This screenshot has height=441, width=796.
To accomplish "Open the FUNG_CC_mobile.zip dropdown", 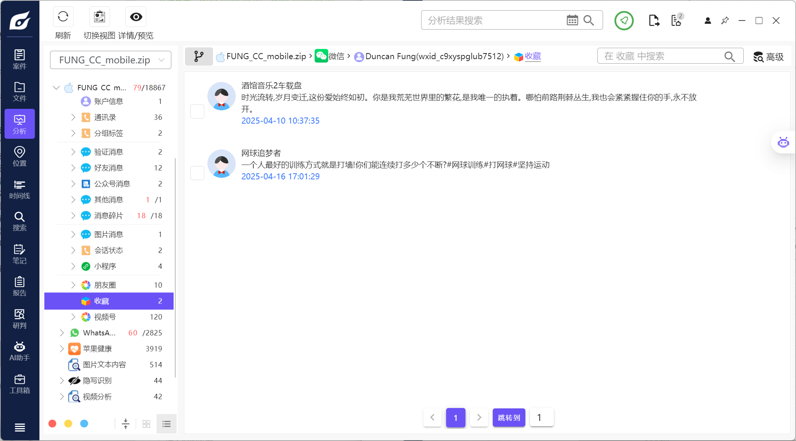I will [110, 60].
